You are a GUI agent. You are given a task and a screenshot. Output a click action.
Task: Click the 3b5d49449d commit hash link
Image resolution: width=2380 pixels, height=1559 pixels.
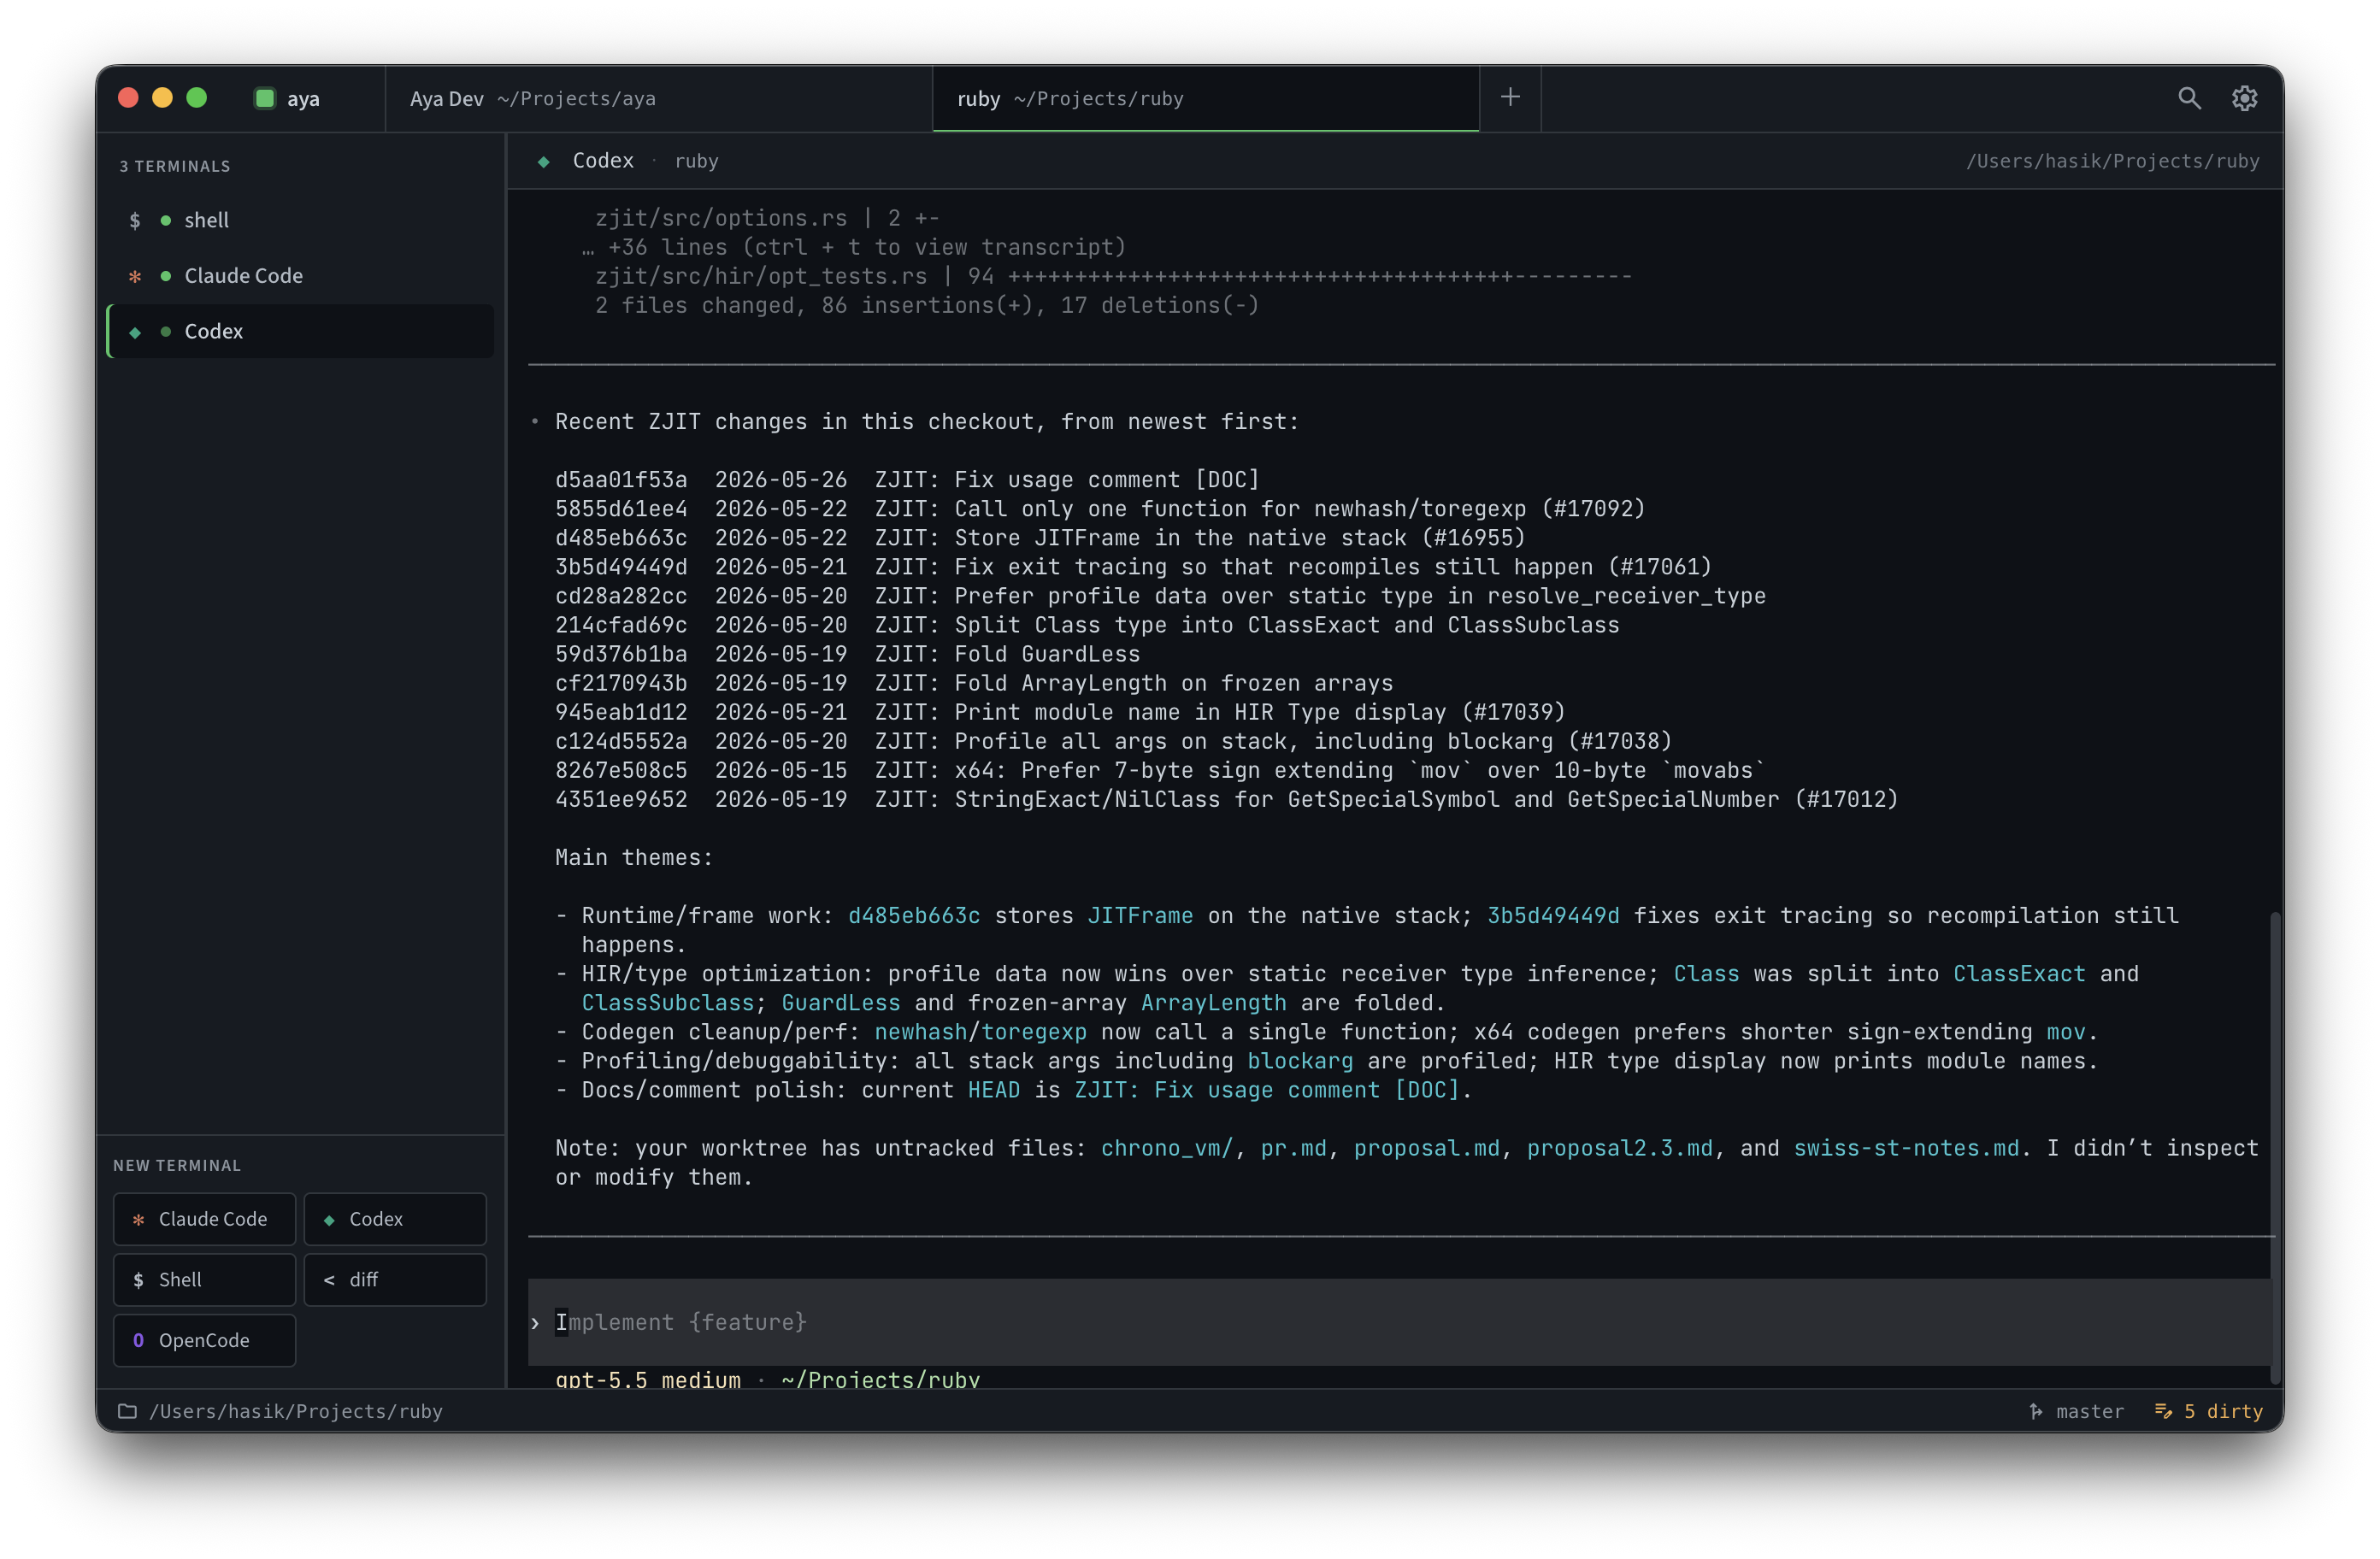[1553, 915]
